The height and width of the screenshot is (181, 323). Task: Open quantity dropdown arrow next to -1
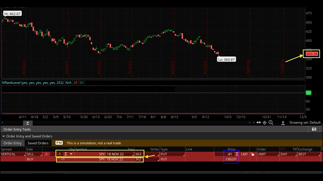click(71, 154)
